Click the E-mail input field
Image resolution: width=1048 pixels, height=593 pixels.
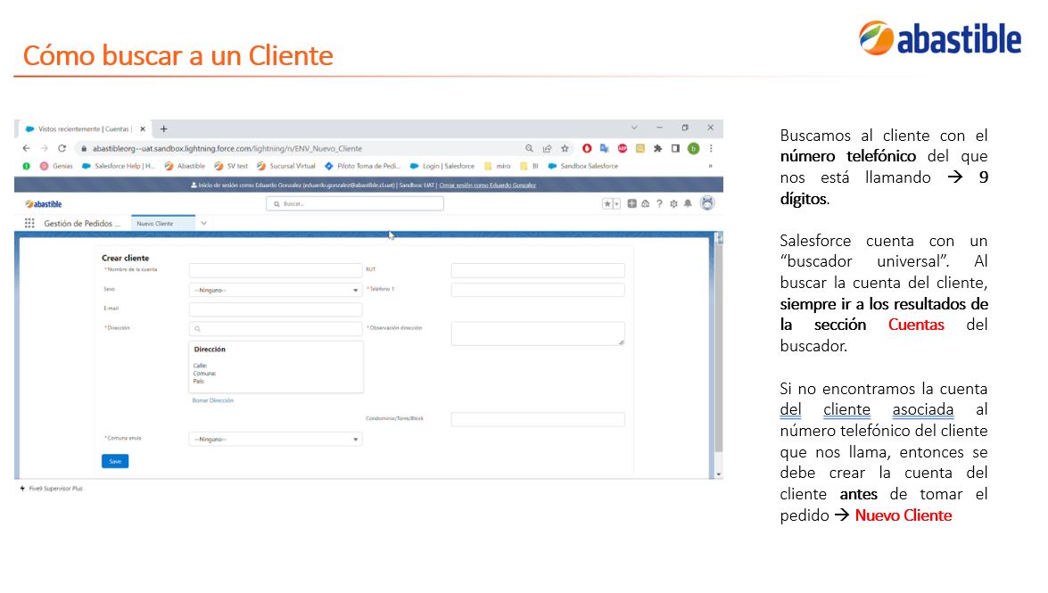pyautogui.click(x=276, y=309)
